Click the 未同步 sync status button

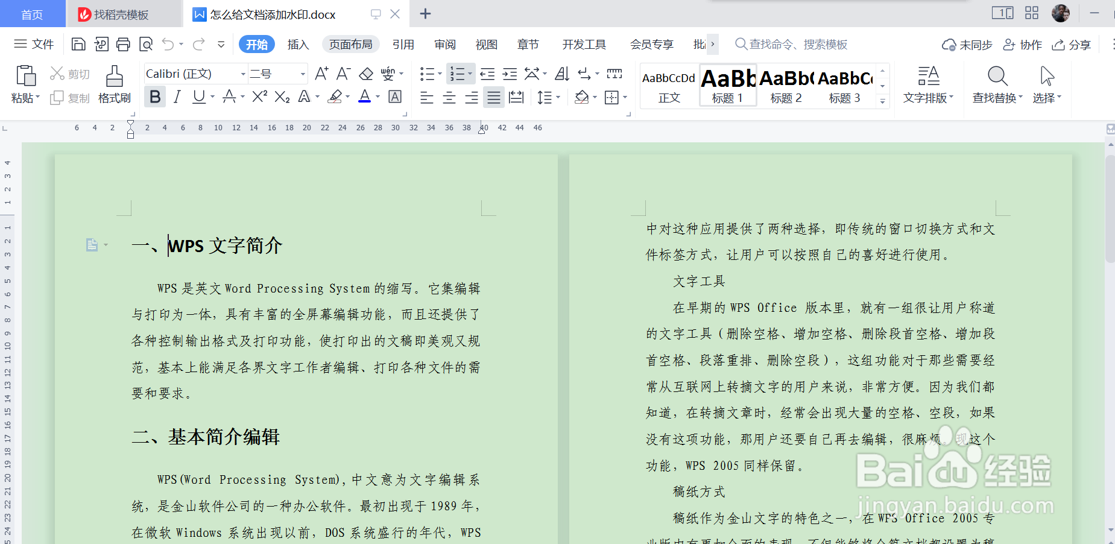pos(967,45)
